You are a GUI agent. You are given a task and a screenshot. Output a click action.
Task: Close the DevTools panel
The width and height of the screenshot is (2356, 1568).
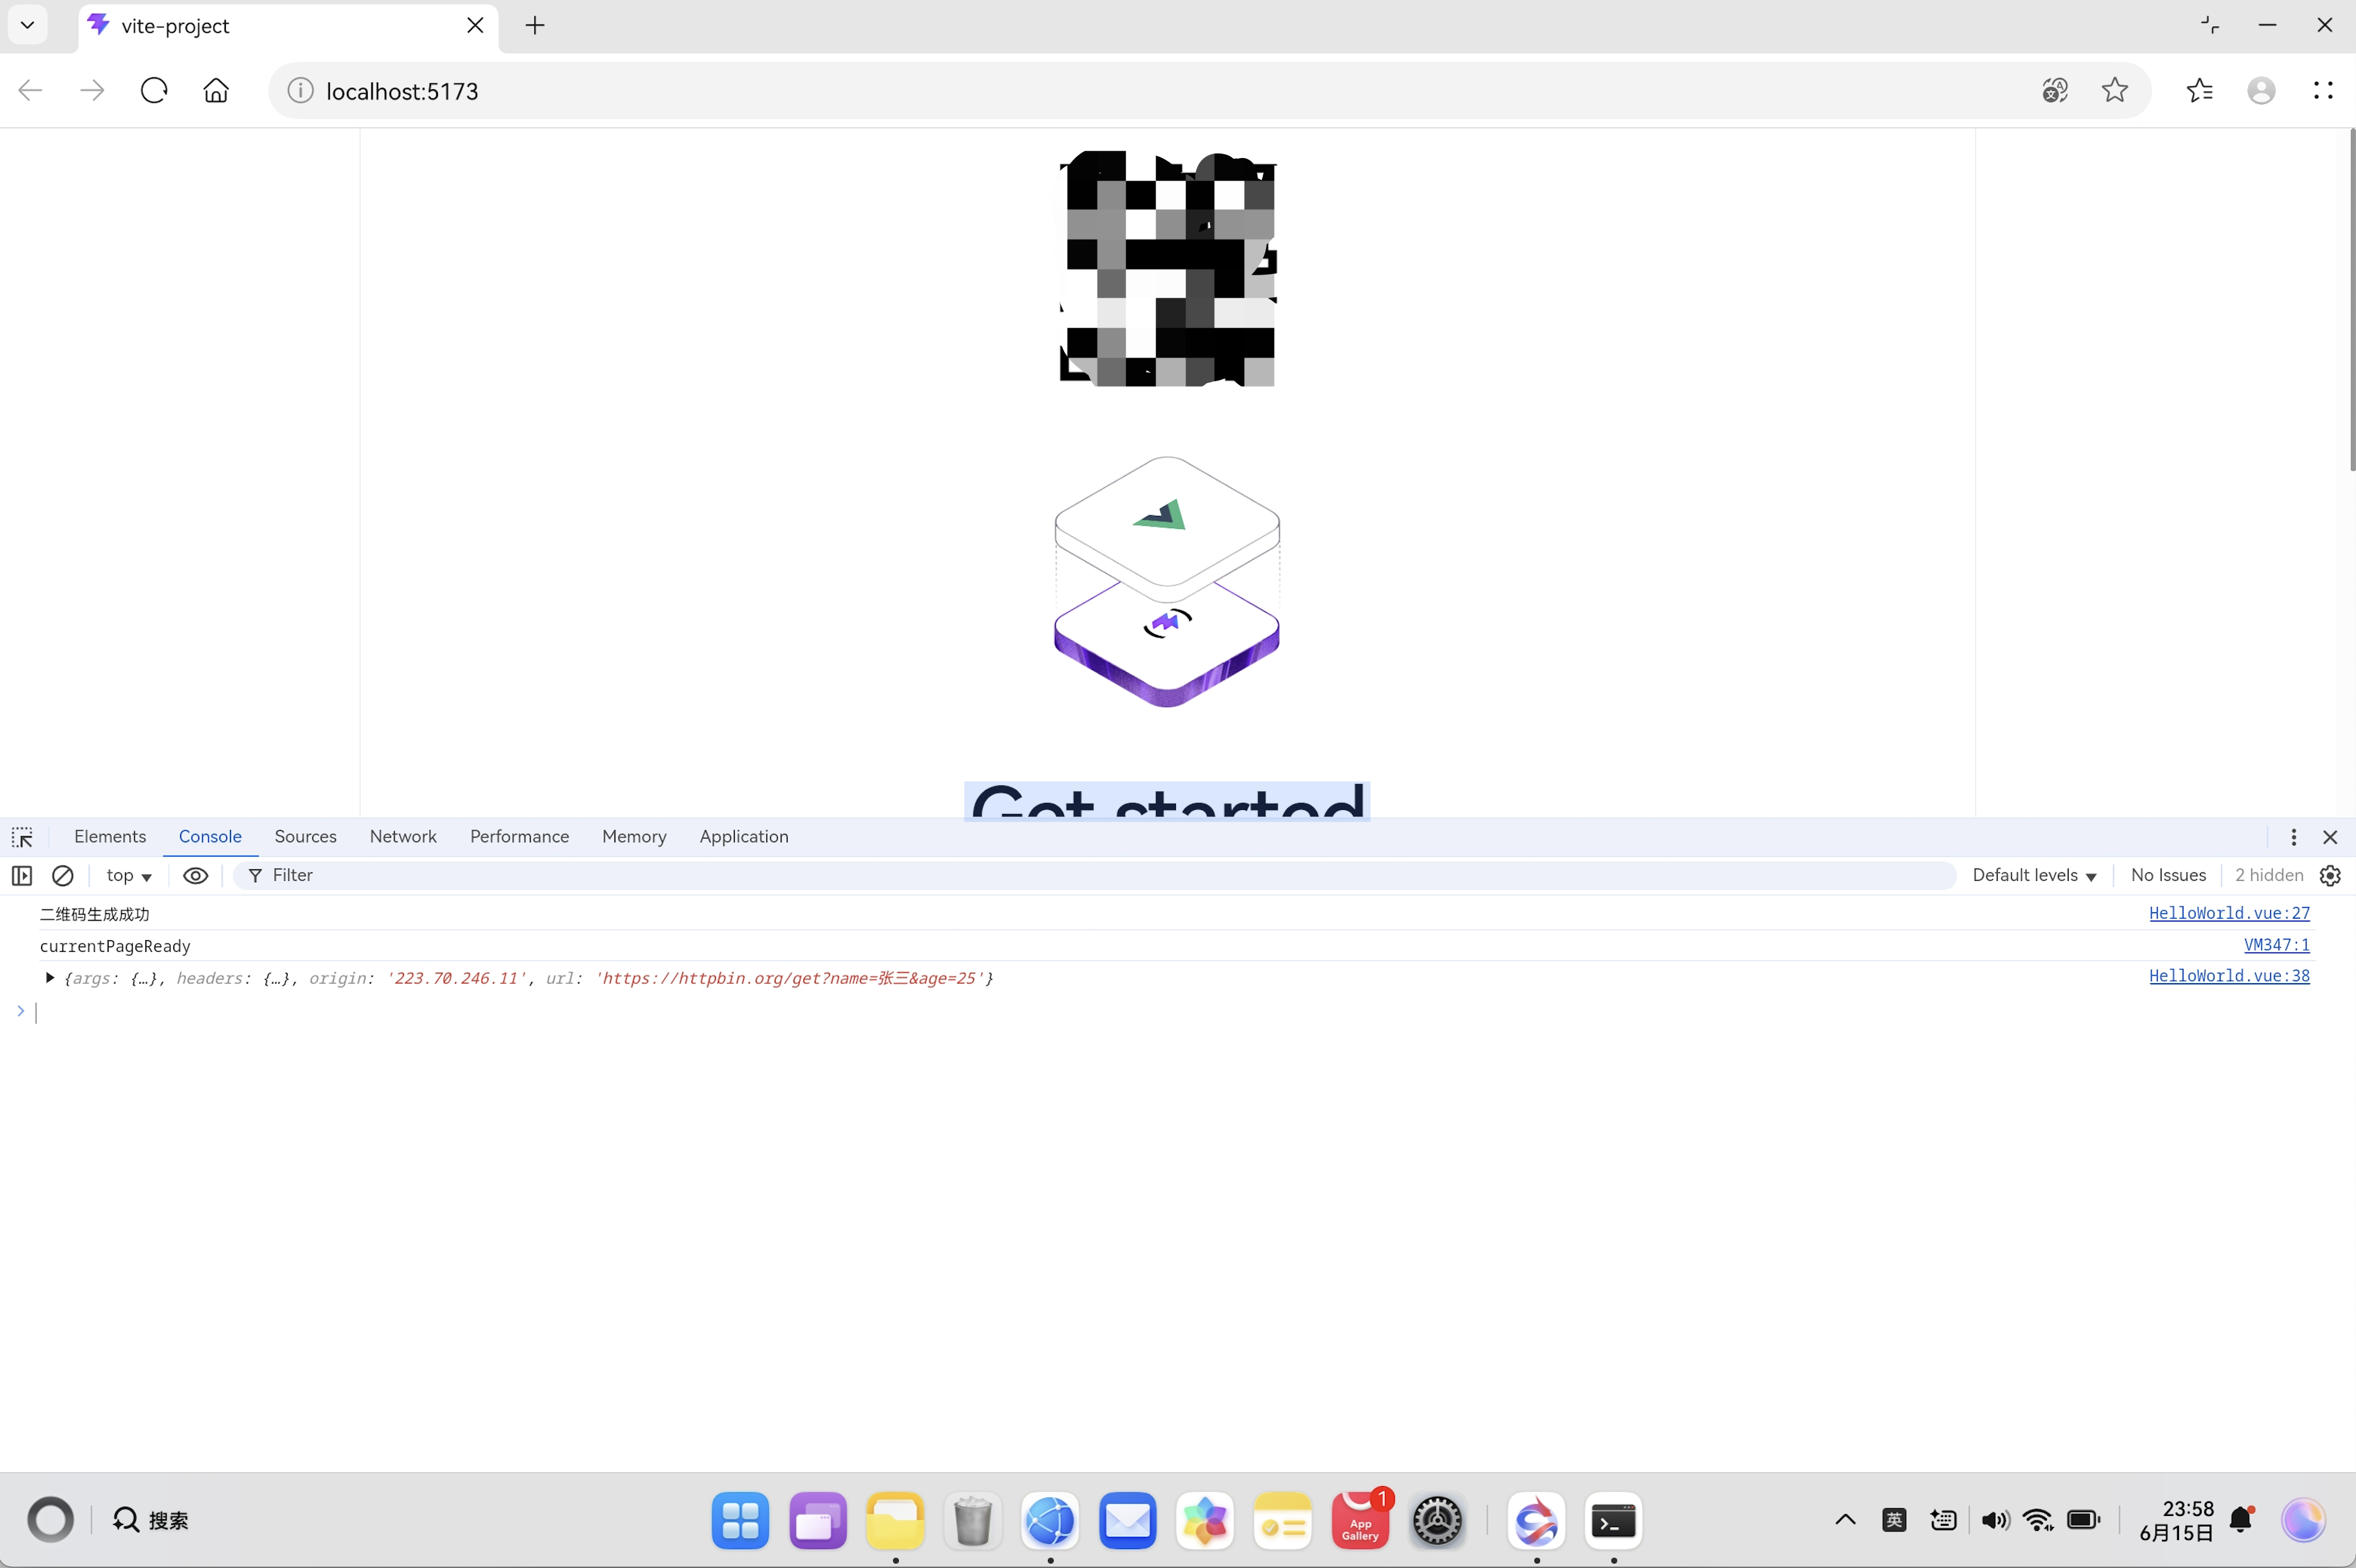2330,837
